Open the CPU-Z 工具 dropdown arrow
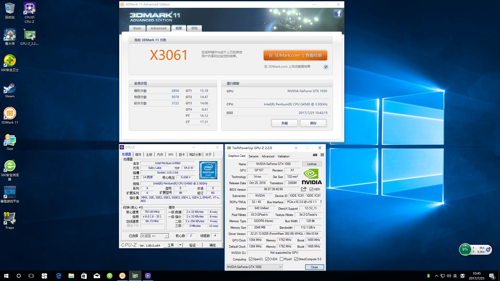Image resolution: width=500 pixels, height=281 pixels. point(180,245)
